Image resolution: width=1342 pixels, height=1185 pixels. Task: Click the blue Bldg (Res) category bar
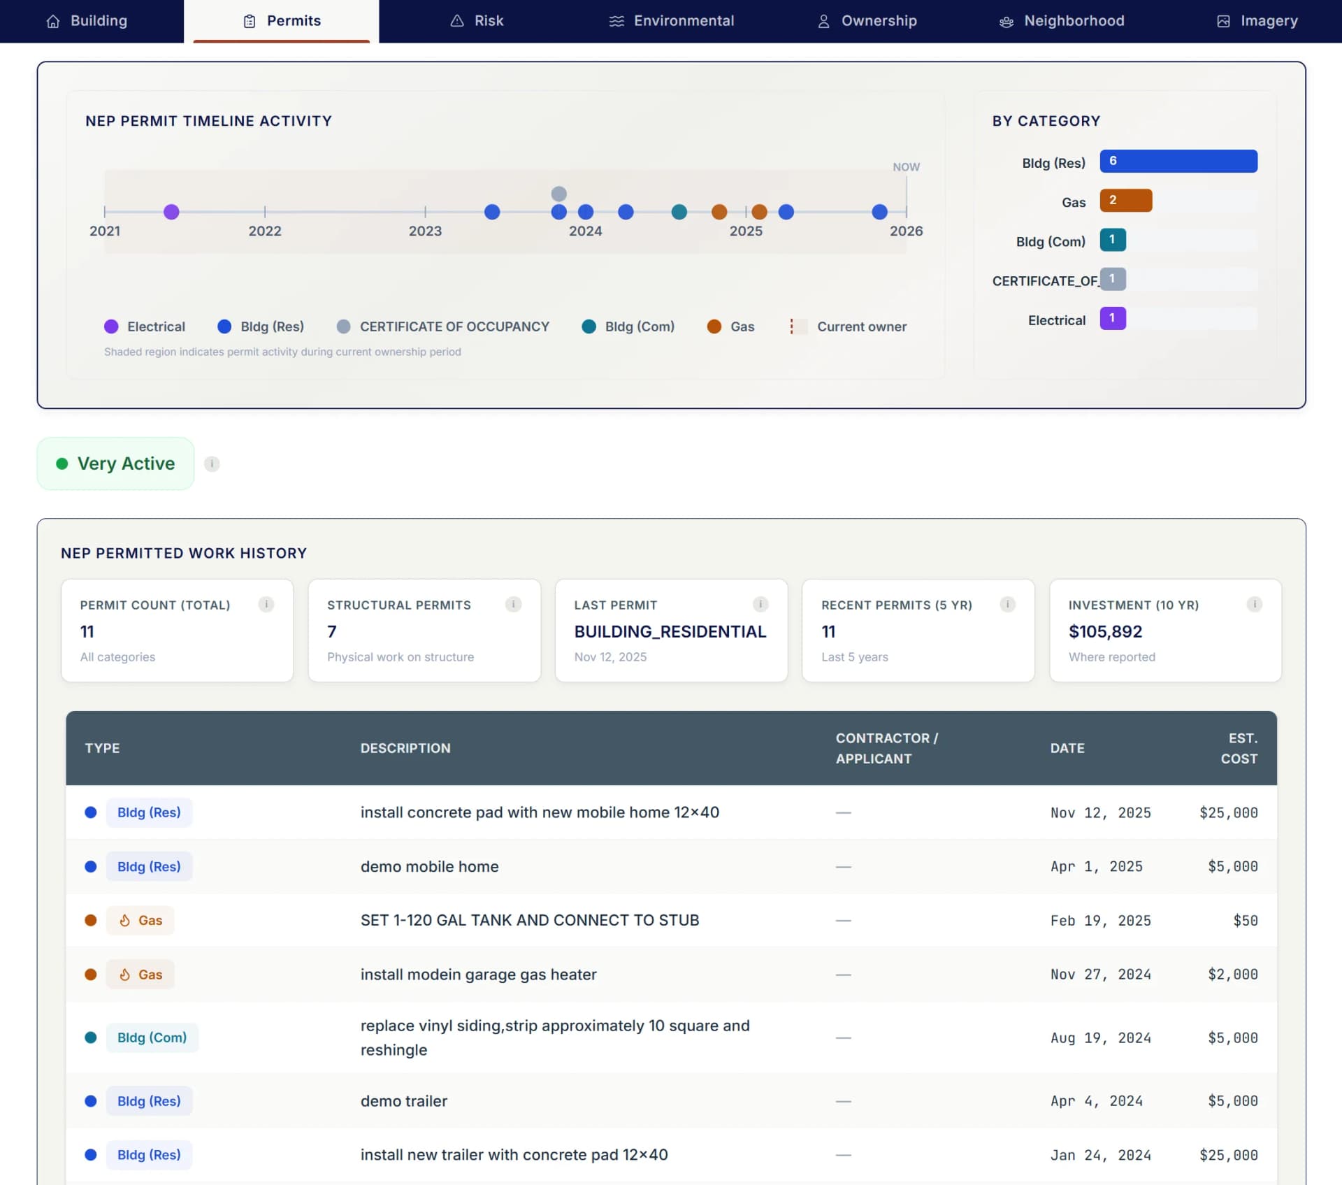(1178, 161)
